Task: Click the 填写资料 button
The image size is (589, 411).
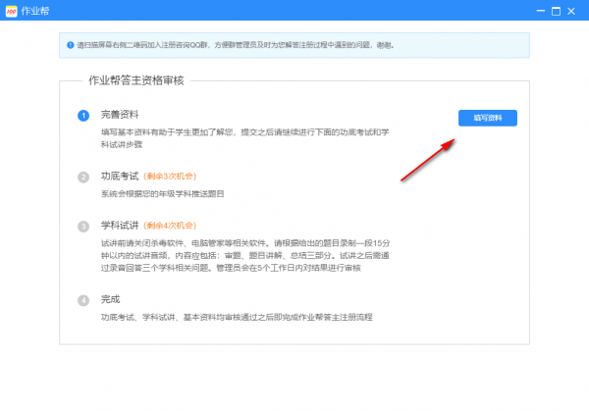Action: pyautogui.click(x=487, y=118)
